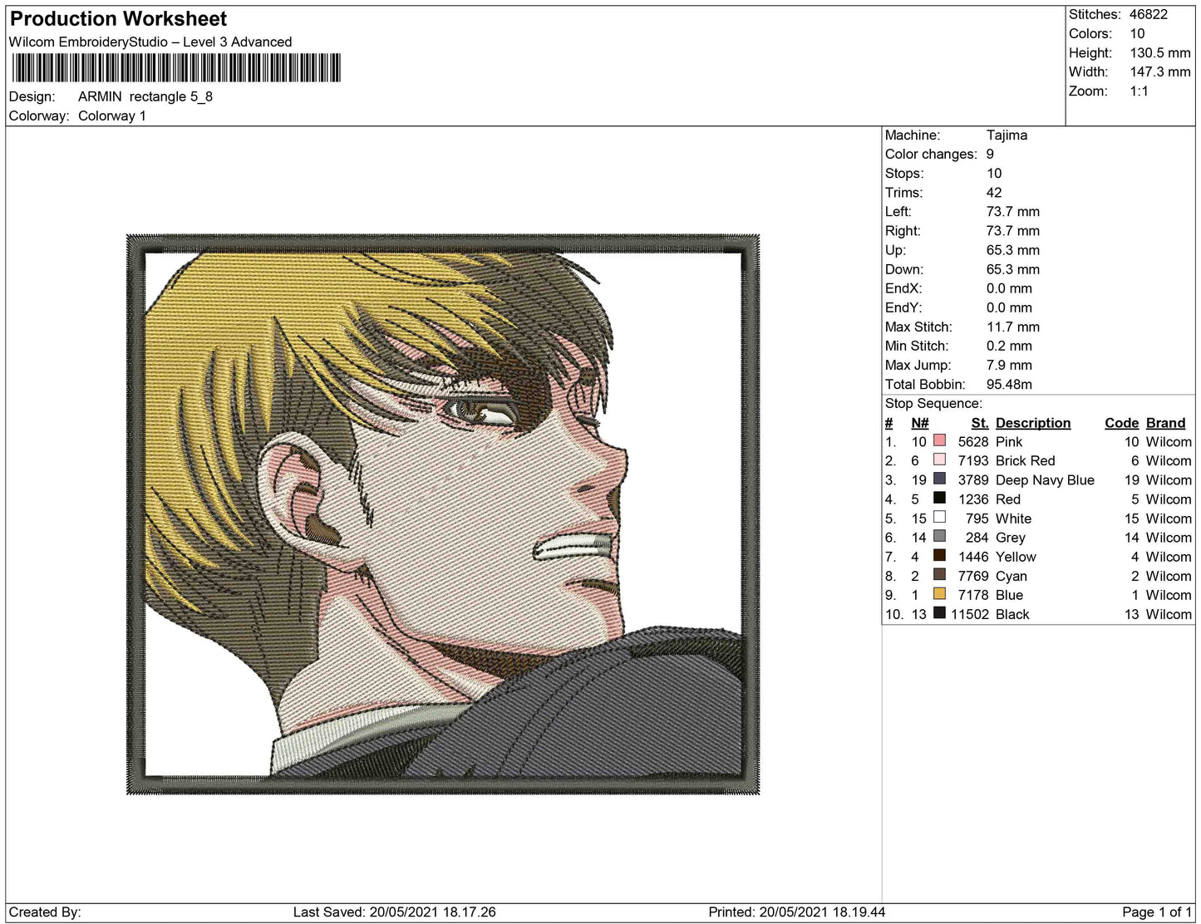Select 'Wilcom EmbroideryStudio – Level 3 Advanced' text
Viewport: 1201px width, 924px height.
point(150,42)
